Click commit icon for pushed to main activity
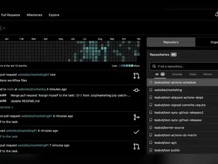 tap(136, 90)
